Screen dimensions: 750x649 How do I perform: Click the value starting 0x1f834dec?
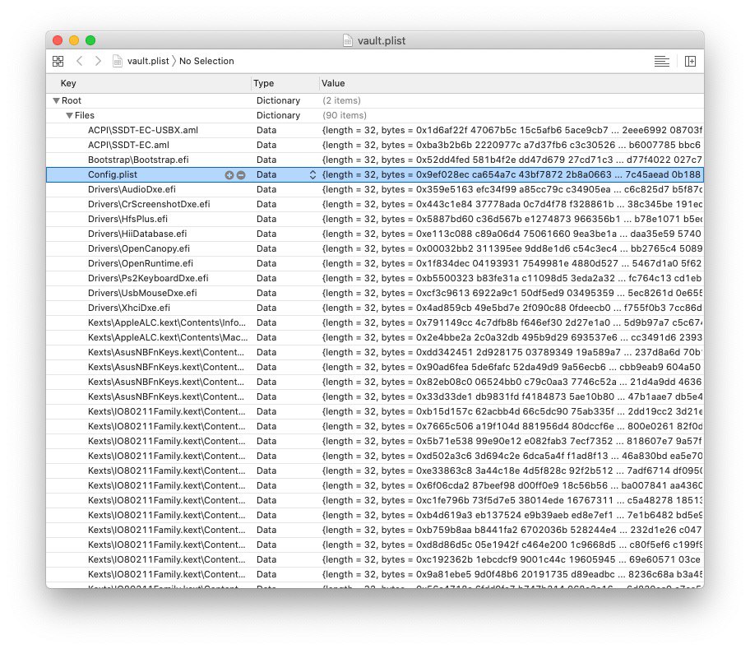point(512,263)
